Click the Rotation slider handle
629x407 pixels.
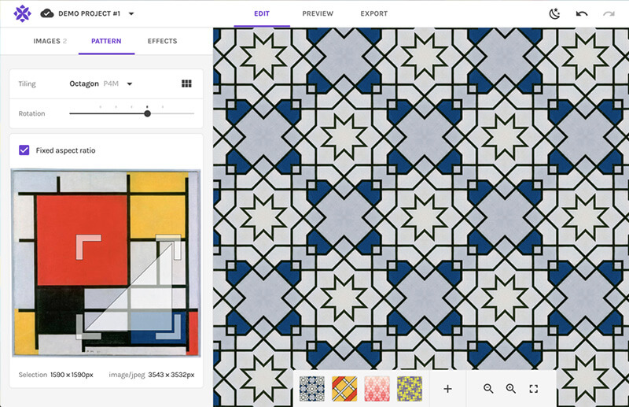tap(147, 113)
